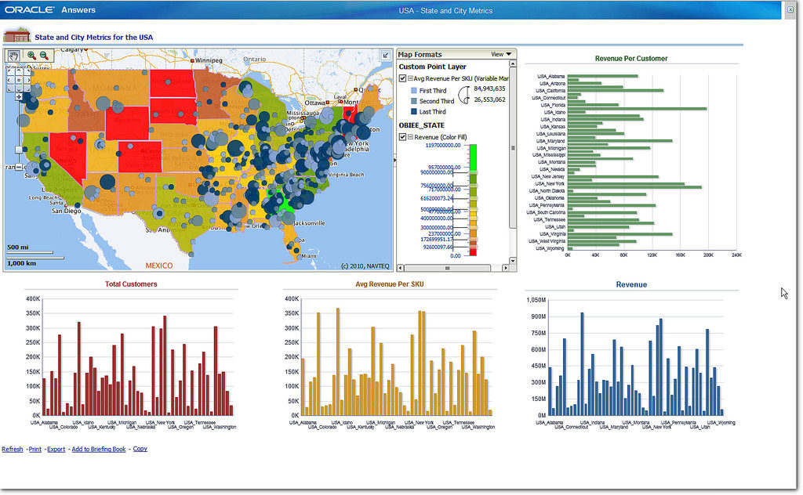Click the plus icon below the map compass
803x495 pixels.
click(x=20, y=97)
